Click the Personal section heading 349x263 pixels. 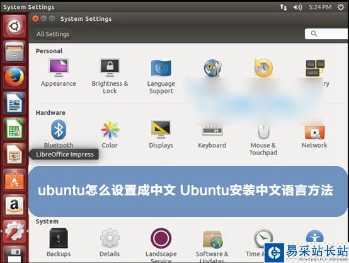coord(49,51)
